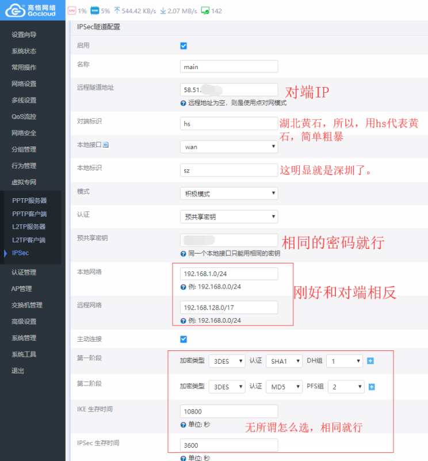The image size is (428, 461).
Task: Open the 本地接口 wan dropdown
Action: pos(229,147)
